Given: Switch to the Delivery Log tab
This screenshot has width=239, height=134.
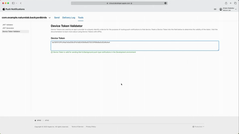Looking at the screenshot, I should 69,18.
